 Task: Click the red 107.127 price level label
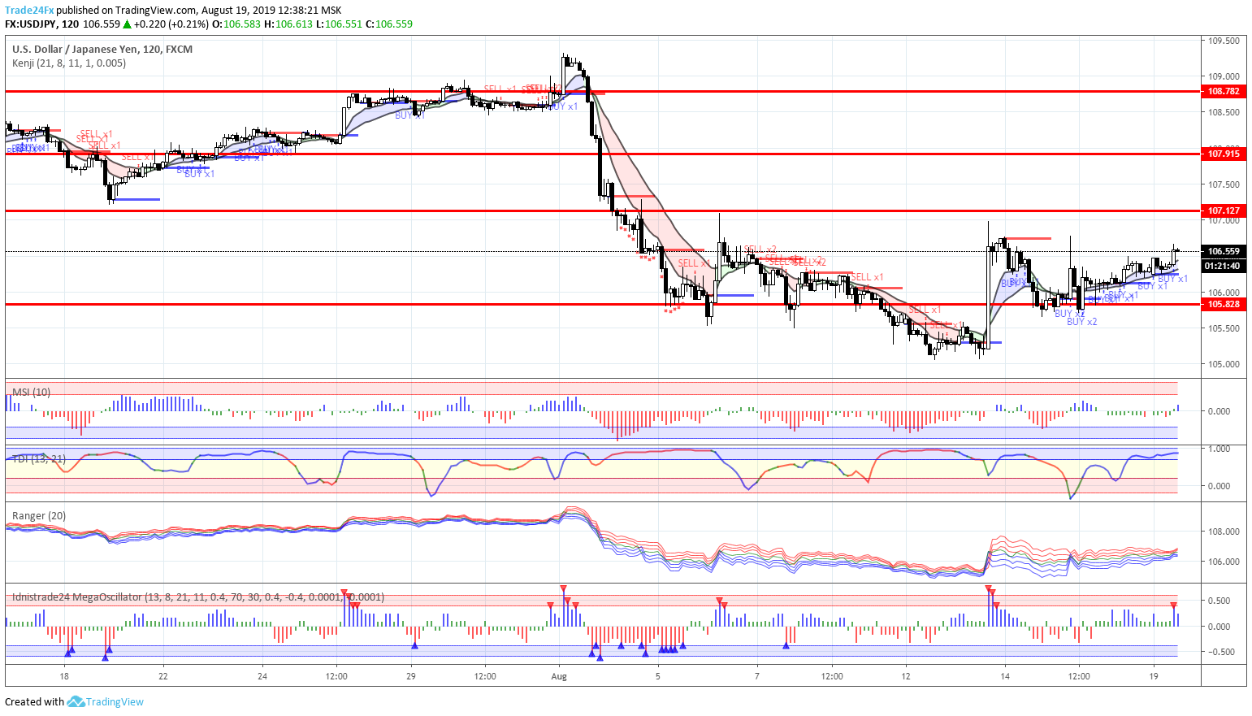(1224, 210)
